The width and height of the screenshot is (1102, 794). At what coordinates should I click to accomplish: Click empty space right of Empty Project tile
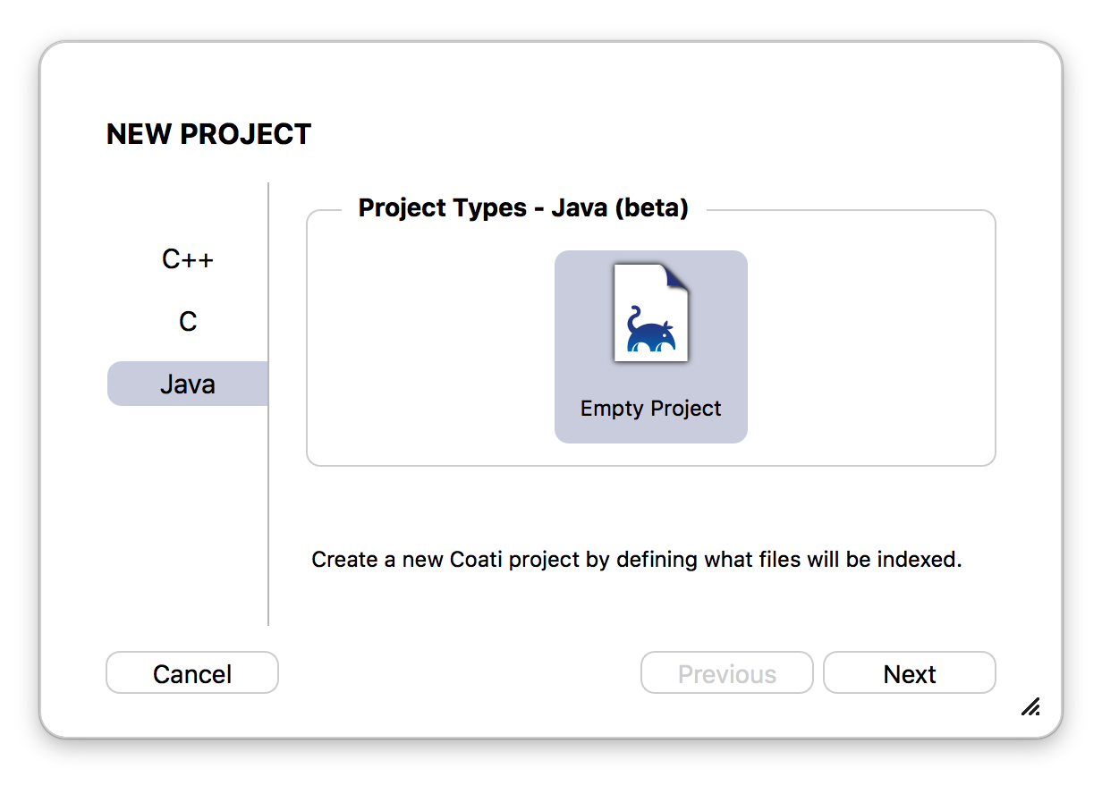[x=870, y=347]
